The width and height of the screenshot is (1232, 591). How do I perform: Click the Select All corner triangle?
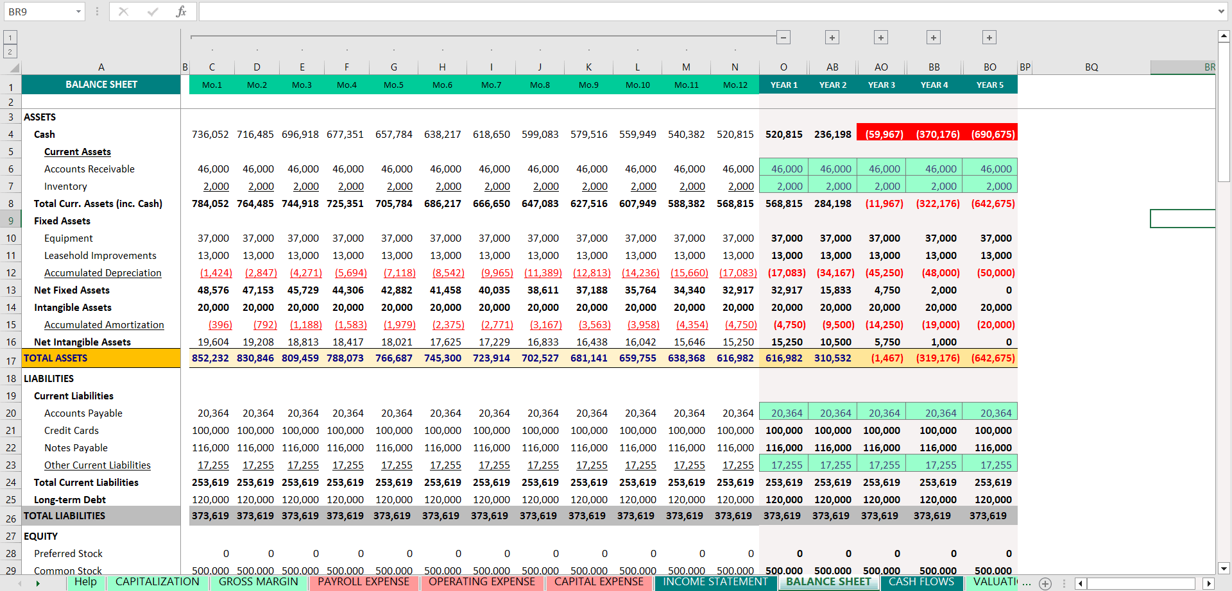click(x=13, y=67)
